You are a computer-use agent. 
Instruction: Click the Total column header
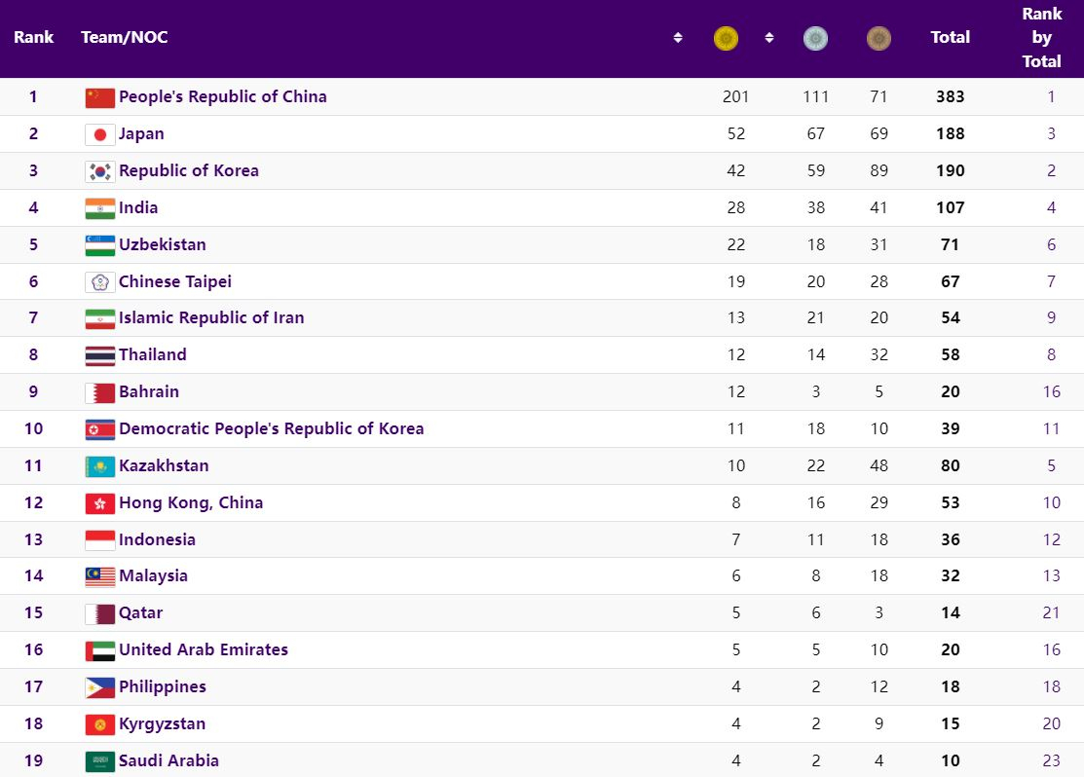pyautogui.click(x=950, y=37)
